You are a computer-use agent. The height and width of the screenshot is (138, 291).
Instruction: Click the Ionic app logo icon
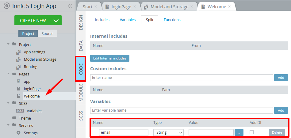point(7,6)
